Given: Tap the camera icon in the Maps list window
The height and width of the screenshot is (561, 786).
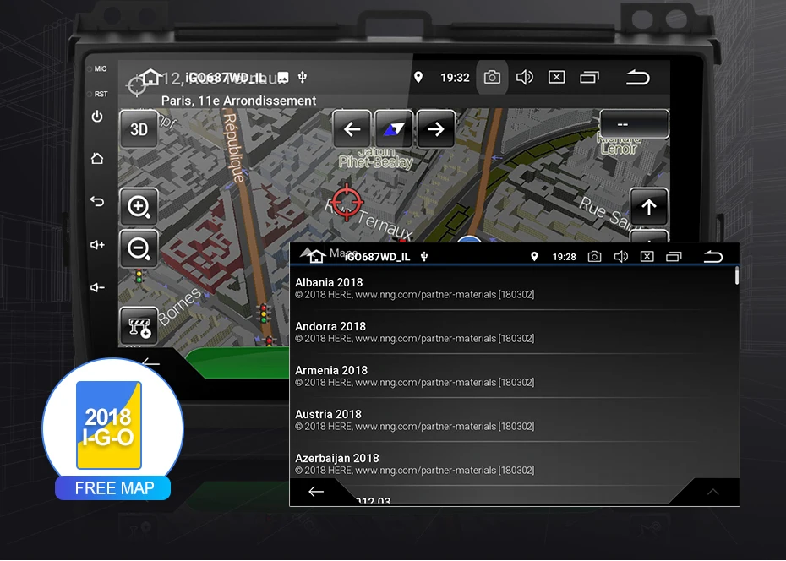Looking at the screenshot, I should [x=594, y=257].
